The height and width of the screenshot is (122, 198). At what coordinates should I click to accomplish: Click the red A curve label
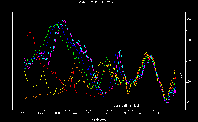tap(175, 78)
